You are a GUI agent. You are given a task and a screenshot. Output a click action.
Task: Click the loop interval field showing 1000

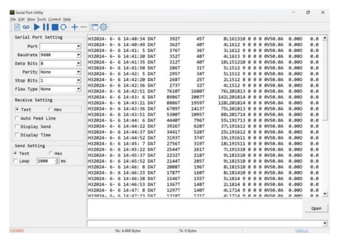[46, 161]
